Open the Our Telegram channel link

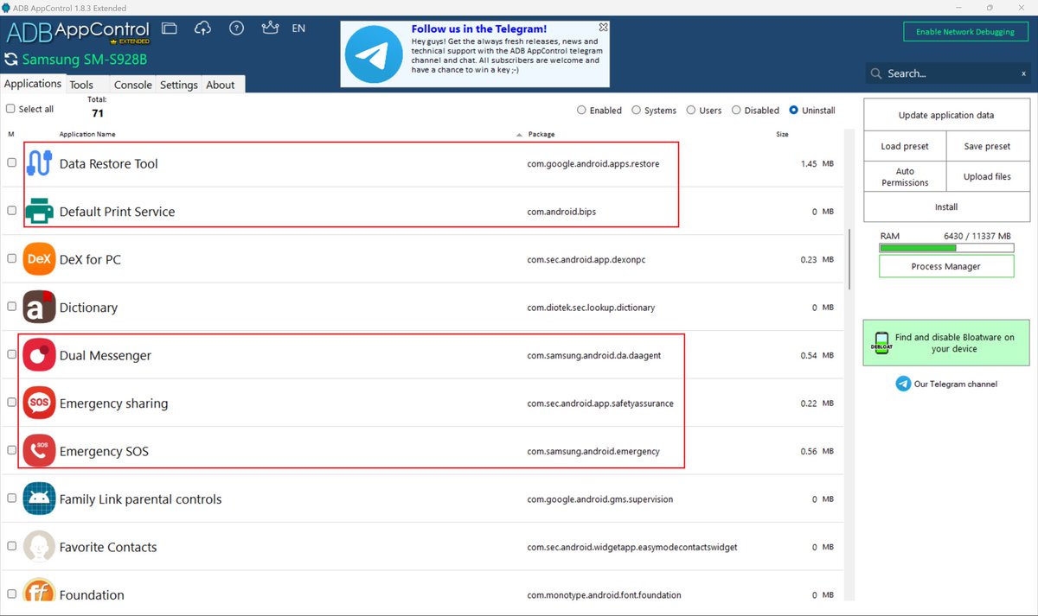point(955,384)
